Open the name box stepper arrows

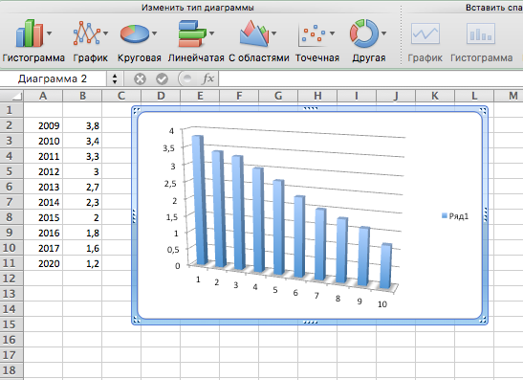[x=115, y=78]
